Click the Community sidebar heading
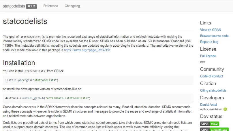Screen dimensions: 233x131 coord(212,69)
